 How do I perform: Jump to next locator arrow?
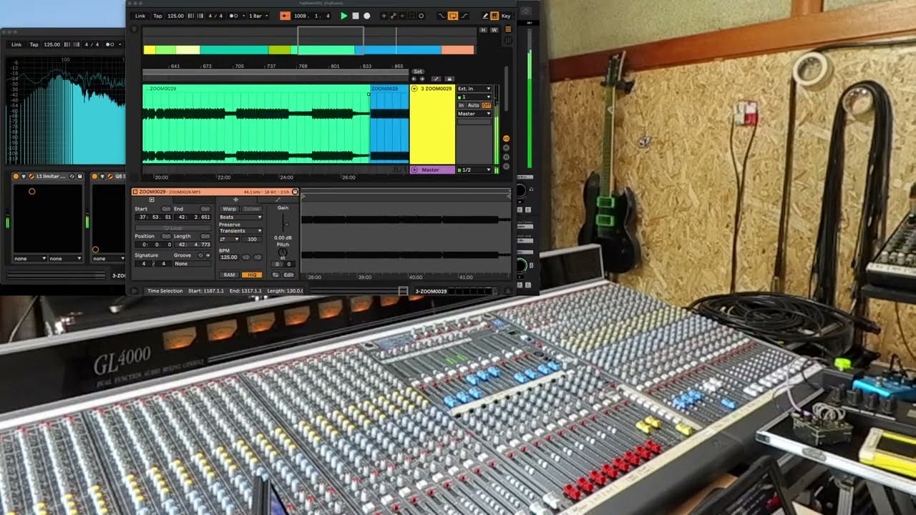point(422,79)
